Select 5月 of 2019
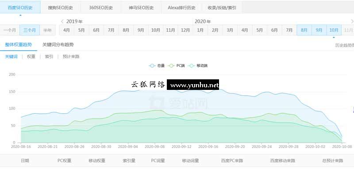Image resolution: width=354 pixels, height=171 pixels. coord(81,30)
